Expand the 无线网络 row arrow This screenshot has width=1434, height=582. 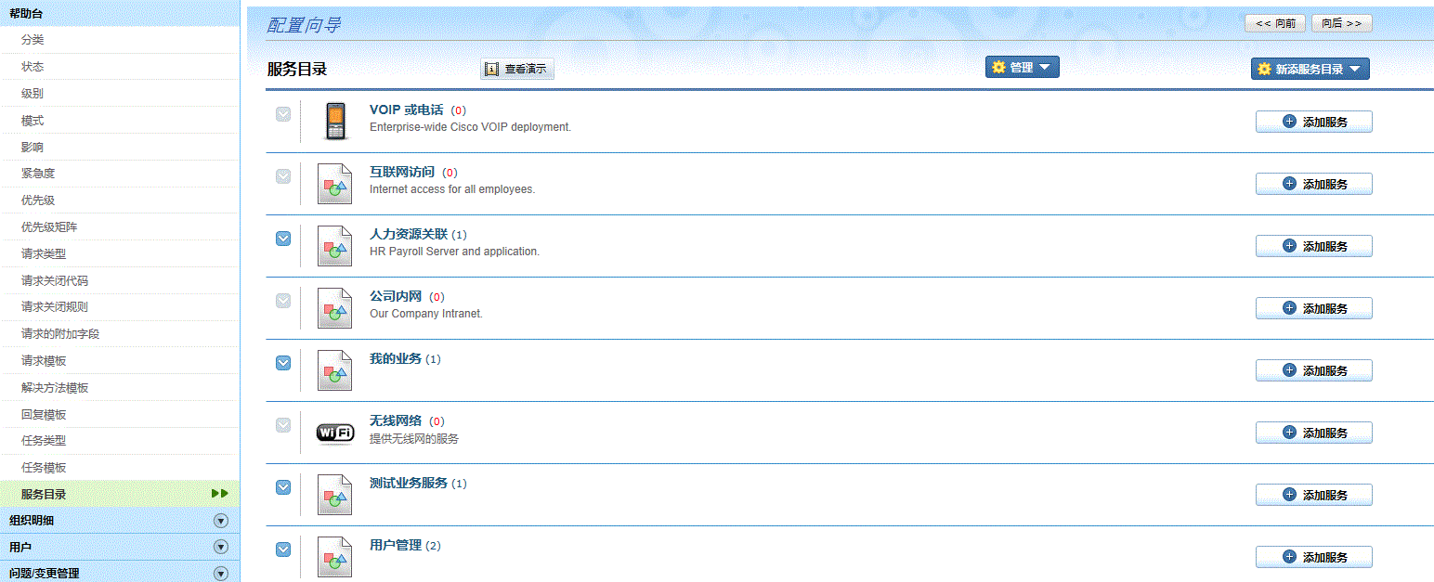pos(283,425)
